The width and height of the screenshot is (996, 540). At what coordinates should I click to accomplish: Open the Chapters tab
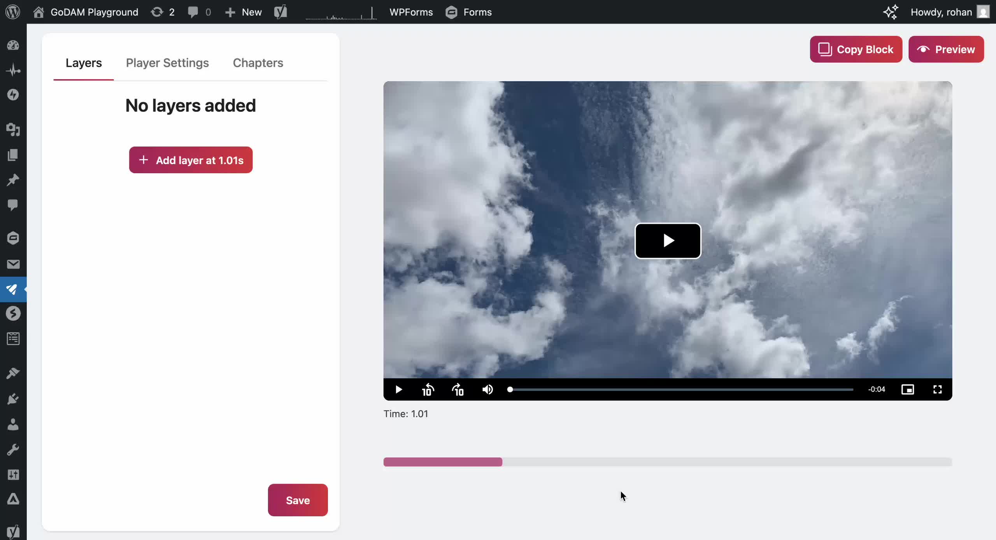tap(258, 63)
